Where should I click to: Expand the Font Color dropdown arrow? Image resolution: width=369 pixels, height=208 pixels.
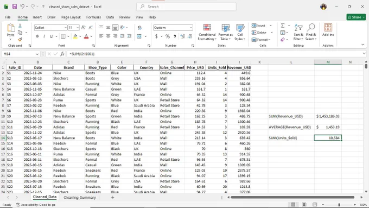(x=91, y=36)
